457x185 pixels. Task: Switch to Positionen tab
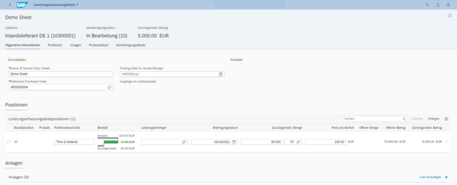(x=55, y=45)
